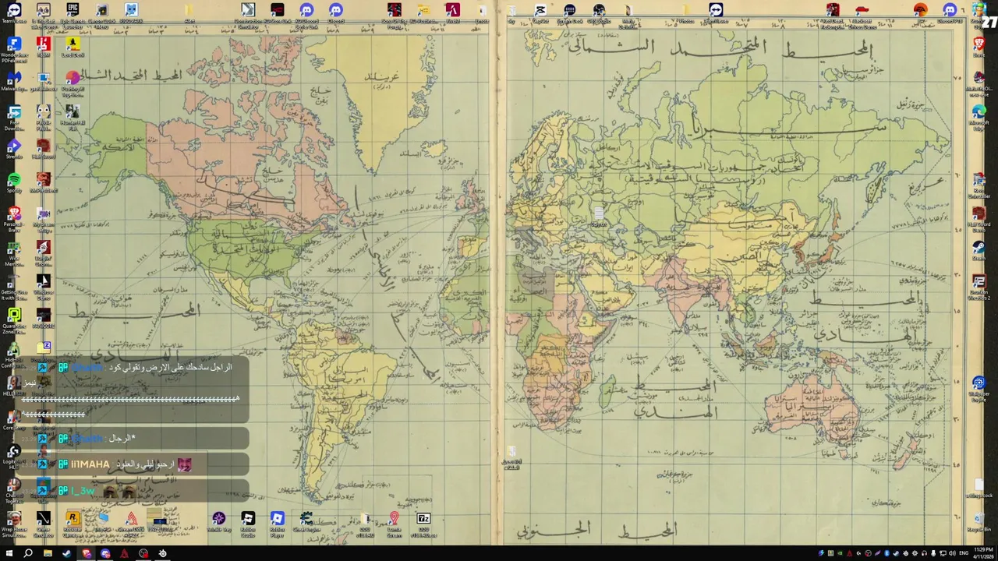This screenshot has width=998, height=561.
Task: Open the Spotify desktop icon
Action: (14, 182)
